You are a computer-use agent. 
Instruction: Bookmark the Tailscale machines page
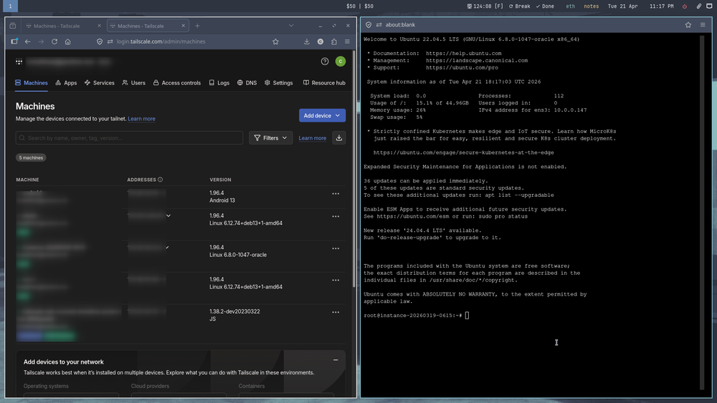pos(275,42)
